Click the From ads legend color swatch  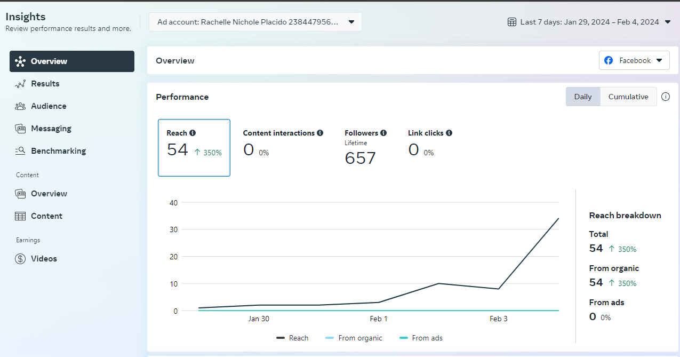click(404, 338)
